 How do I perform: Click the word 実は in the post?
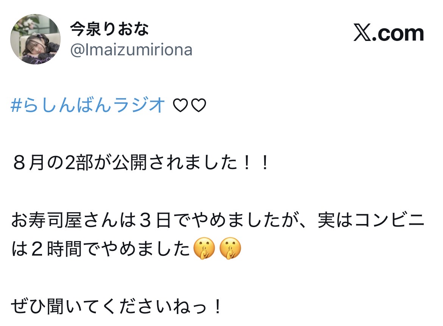point(335,220)
